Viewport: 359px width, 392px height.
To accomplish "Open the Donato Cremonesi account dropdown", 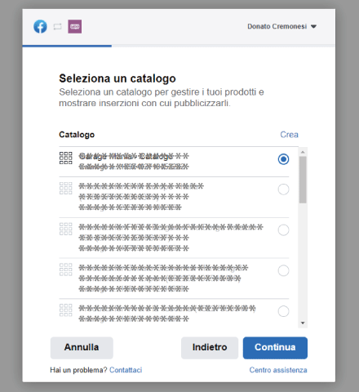I will click(x=281, y=26).
